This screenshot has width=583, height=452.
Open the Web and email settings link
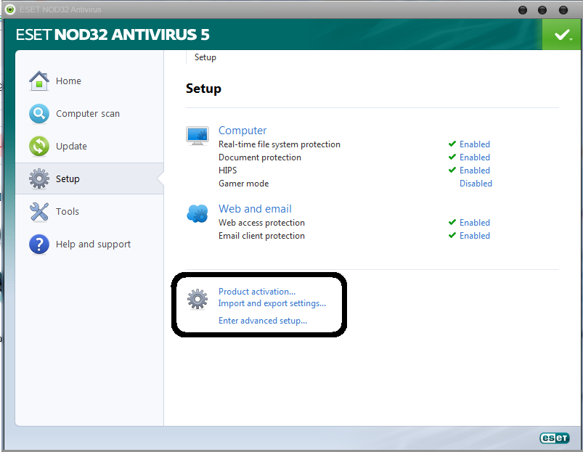(255, 209)
